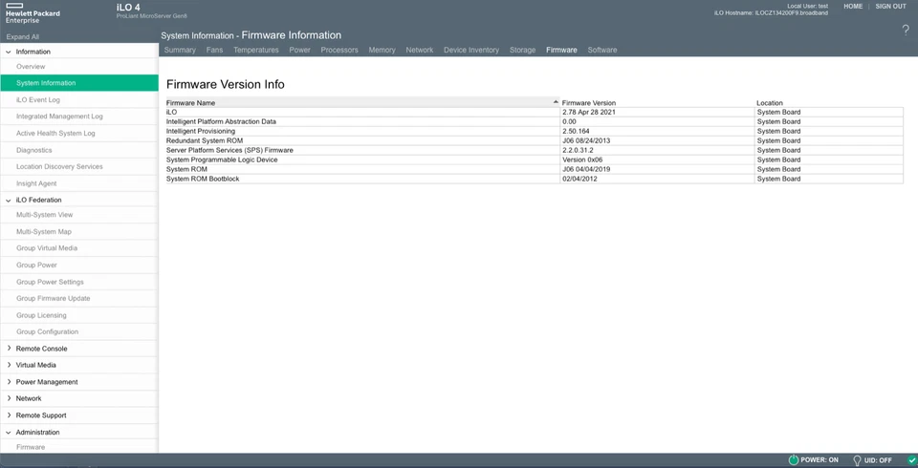Click version 2.78 Apr 28 2021
This screenshot has height=468, width=918.
(588, 113)
